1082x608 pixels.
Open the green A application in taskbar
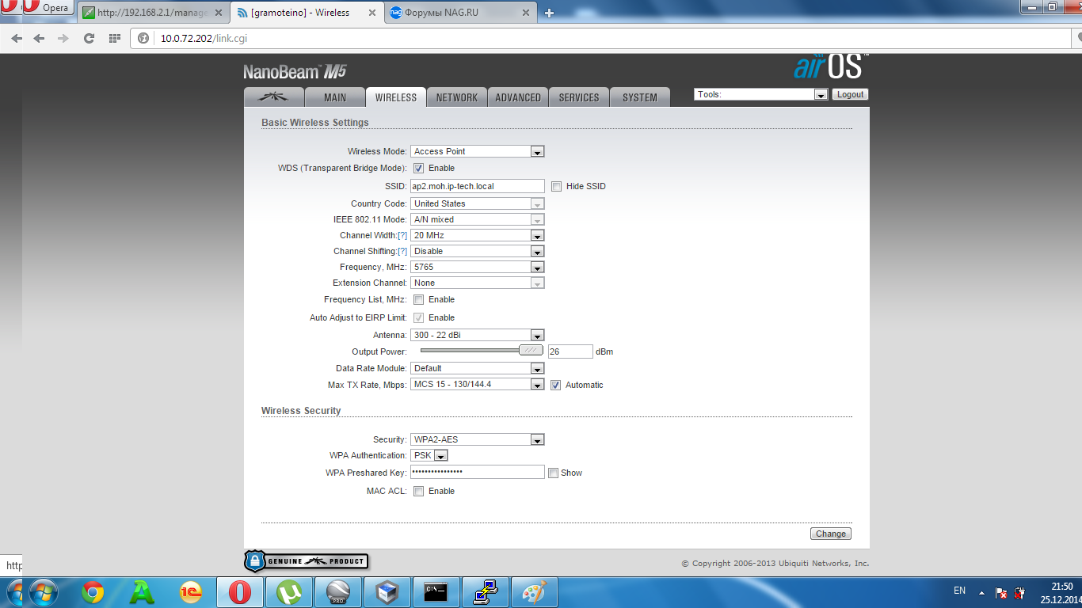click(x=142, y=592)
